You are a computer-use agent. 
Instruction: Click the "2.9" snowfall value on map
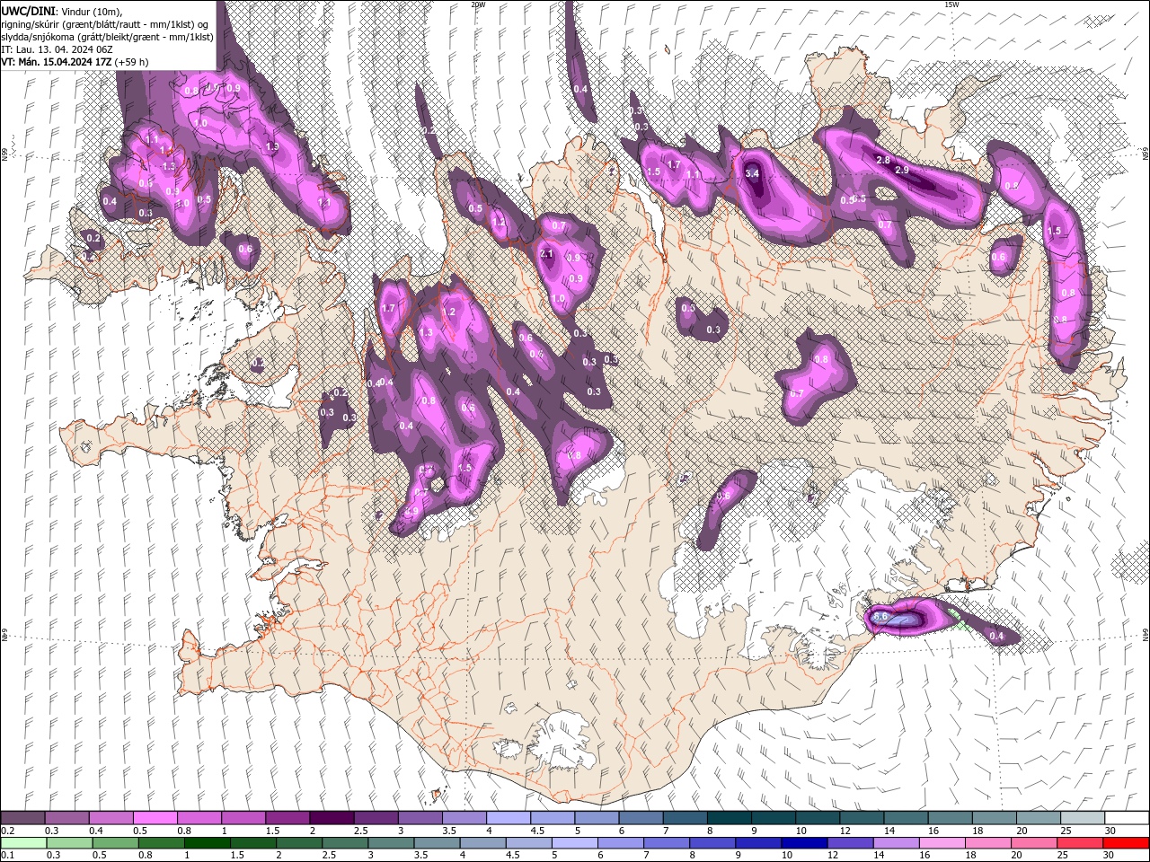(x=902, y=170)
